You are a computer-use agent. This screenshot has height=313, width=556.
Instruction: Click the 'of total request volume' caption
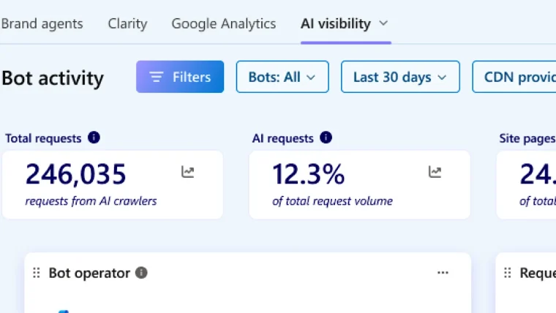pyautogui.click(x=332, y=201)
